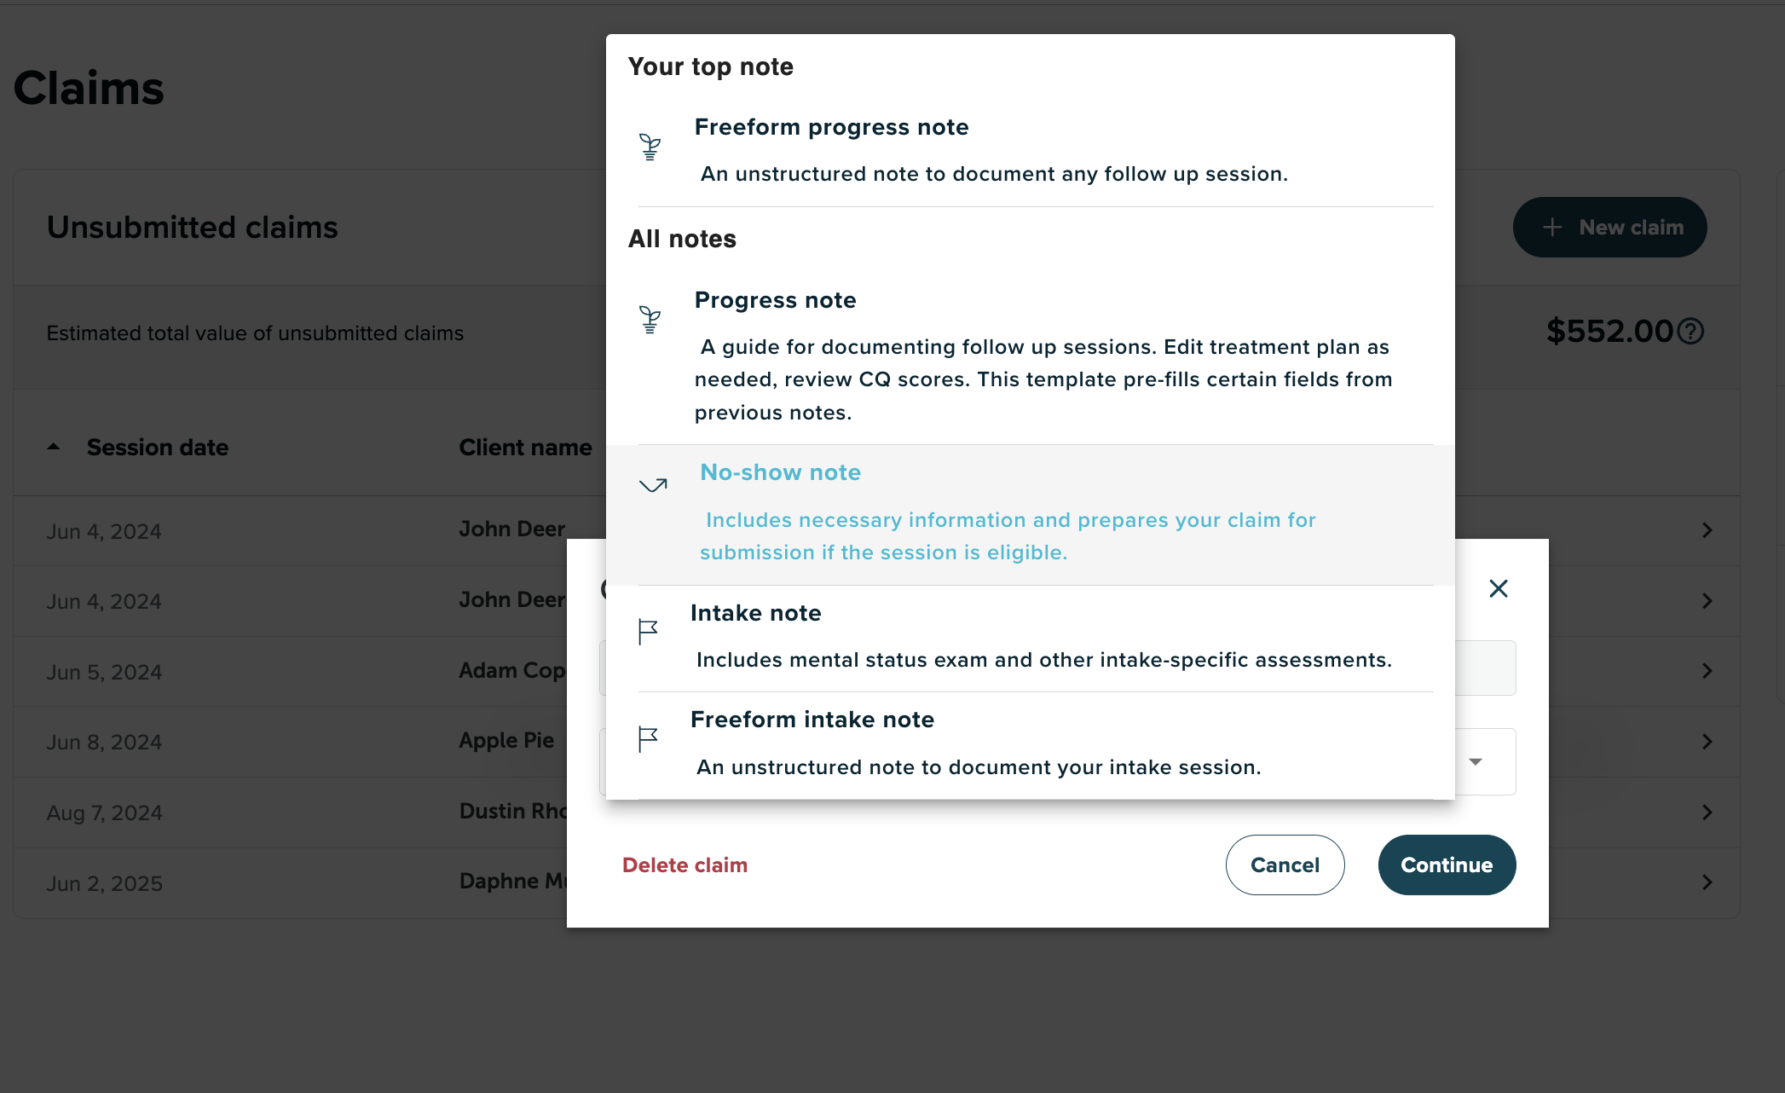Click the plus icon in New claim
1785x1093 pixels.
tap(1552, 227)
